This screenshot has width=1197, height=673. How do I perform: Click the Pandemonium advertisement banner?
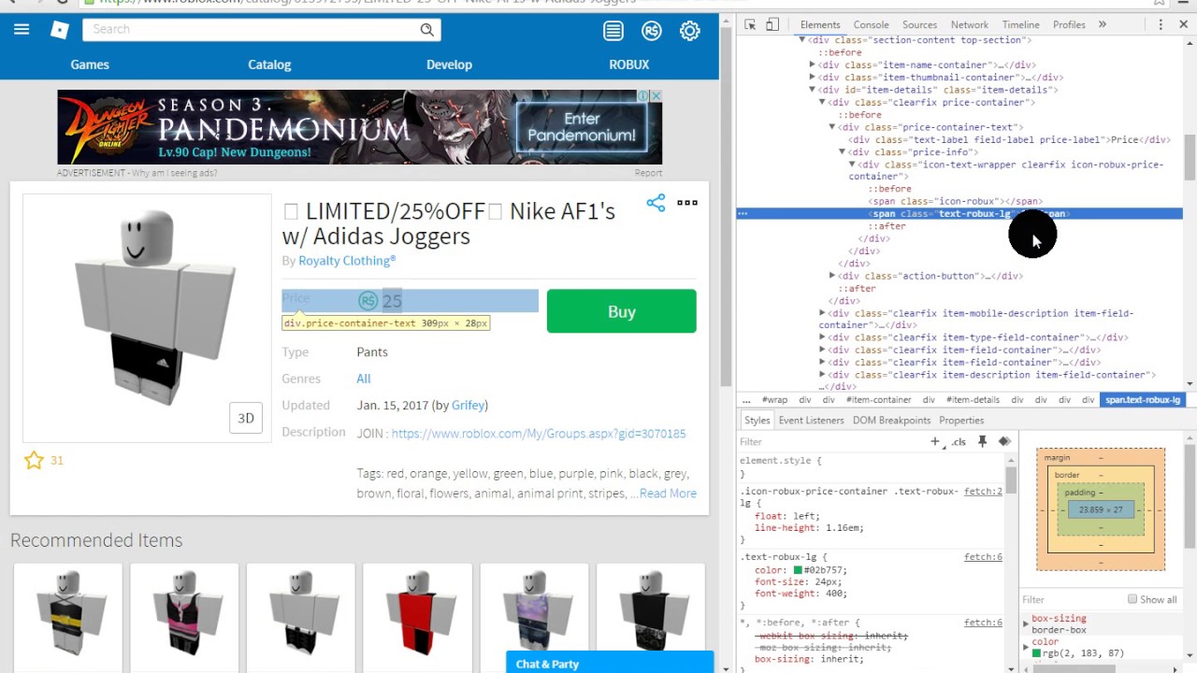coord(360,127)
